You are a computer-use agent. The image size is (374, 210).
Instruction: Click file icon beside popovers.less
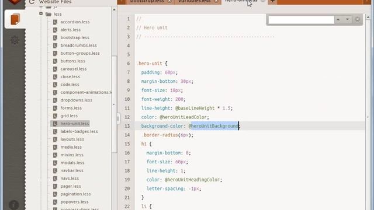(x=55, y=202)
